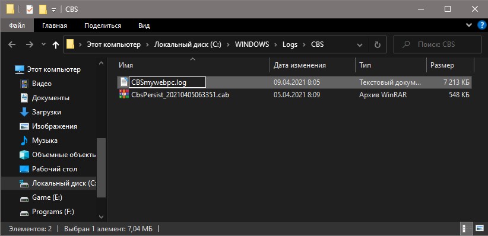This screenshot has width=488, height=236.
Task: Expand the ribbon with the chevron
Action: click(468, 25)
